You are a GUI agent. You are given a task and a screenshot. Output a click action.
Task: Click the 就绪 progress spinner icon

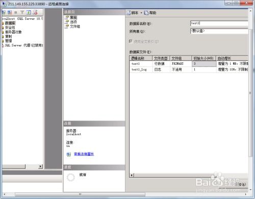pyautogui.click(x=70, y=177)
